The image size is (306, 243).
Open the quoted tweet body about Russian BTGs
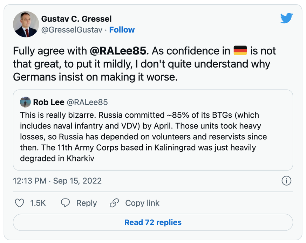(144, 136)
